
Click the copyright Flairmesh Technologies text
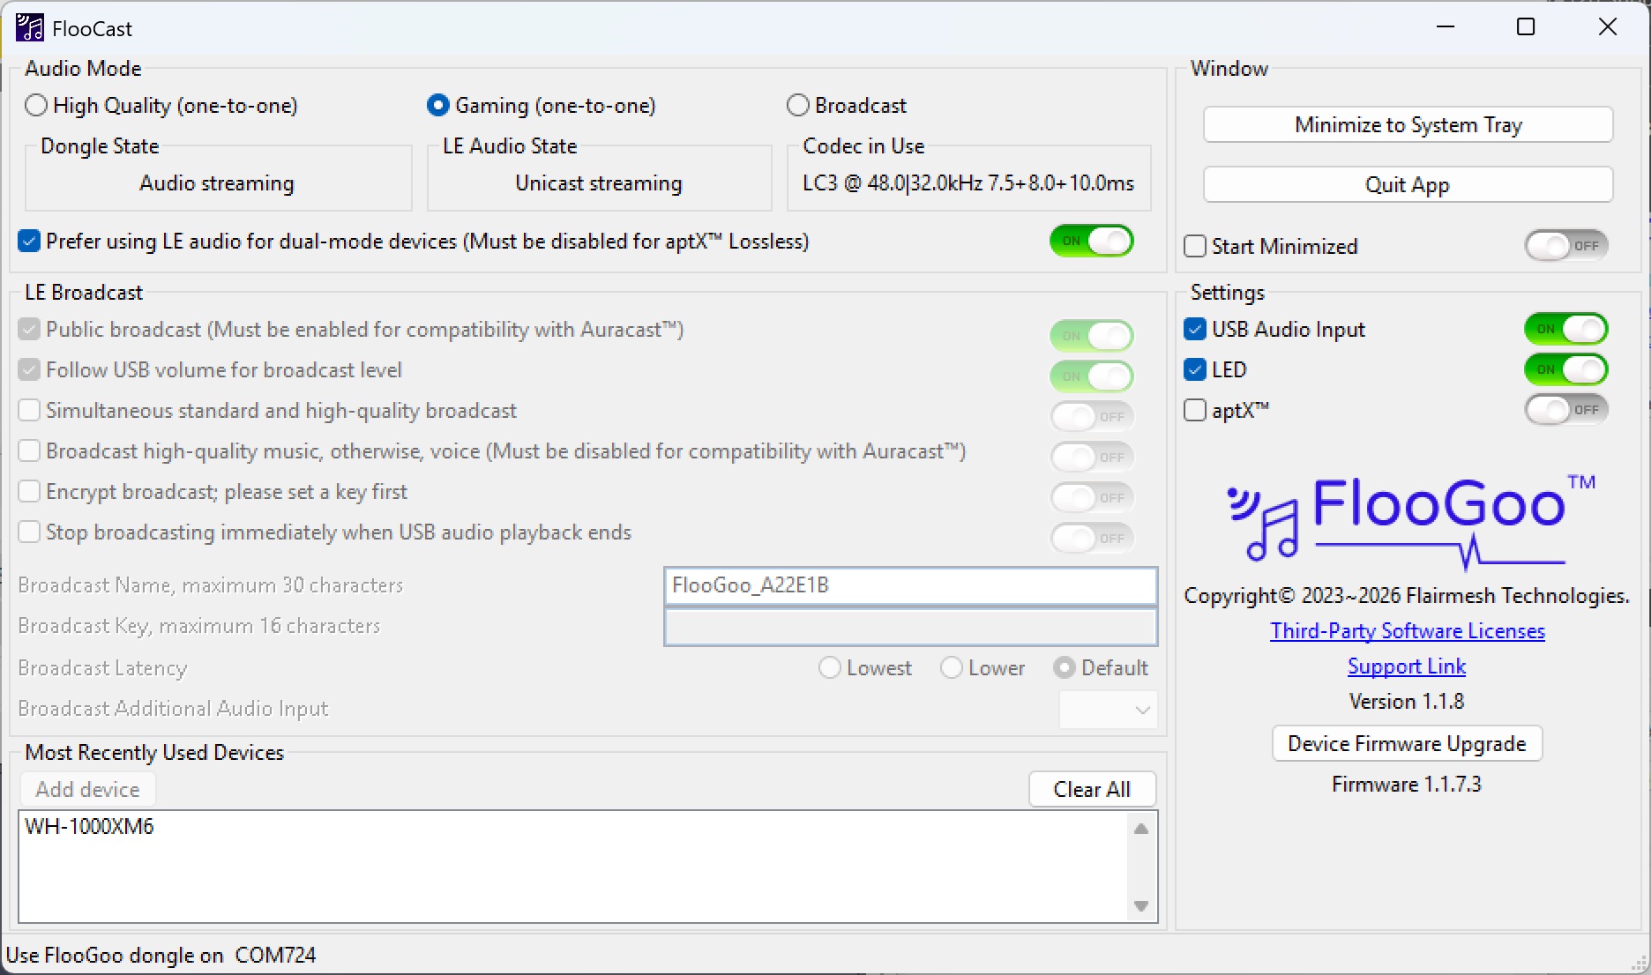[1407, 596]
